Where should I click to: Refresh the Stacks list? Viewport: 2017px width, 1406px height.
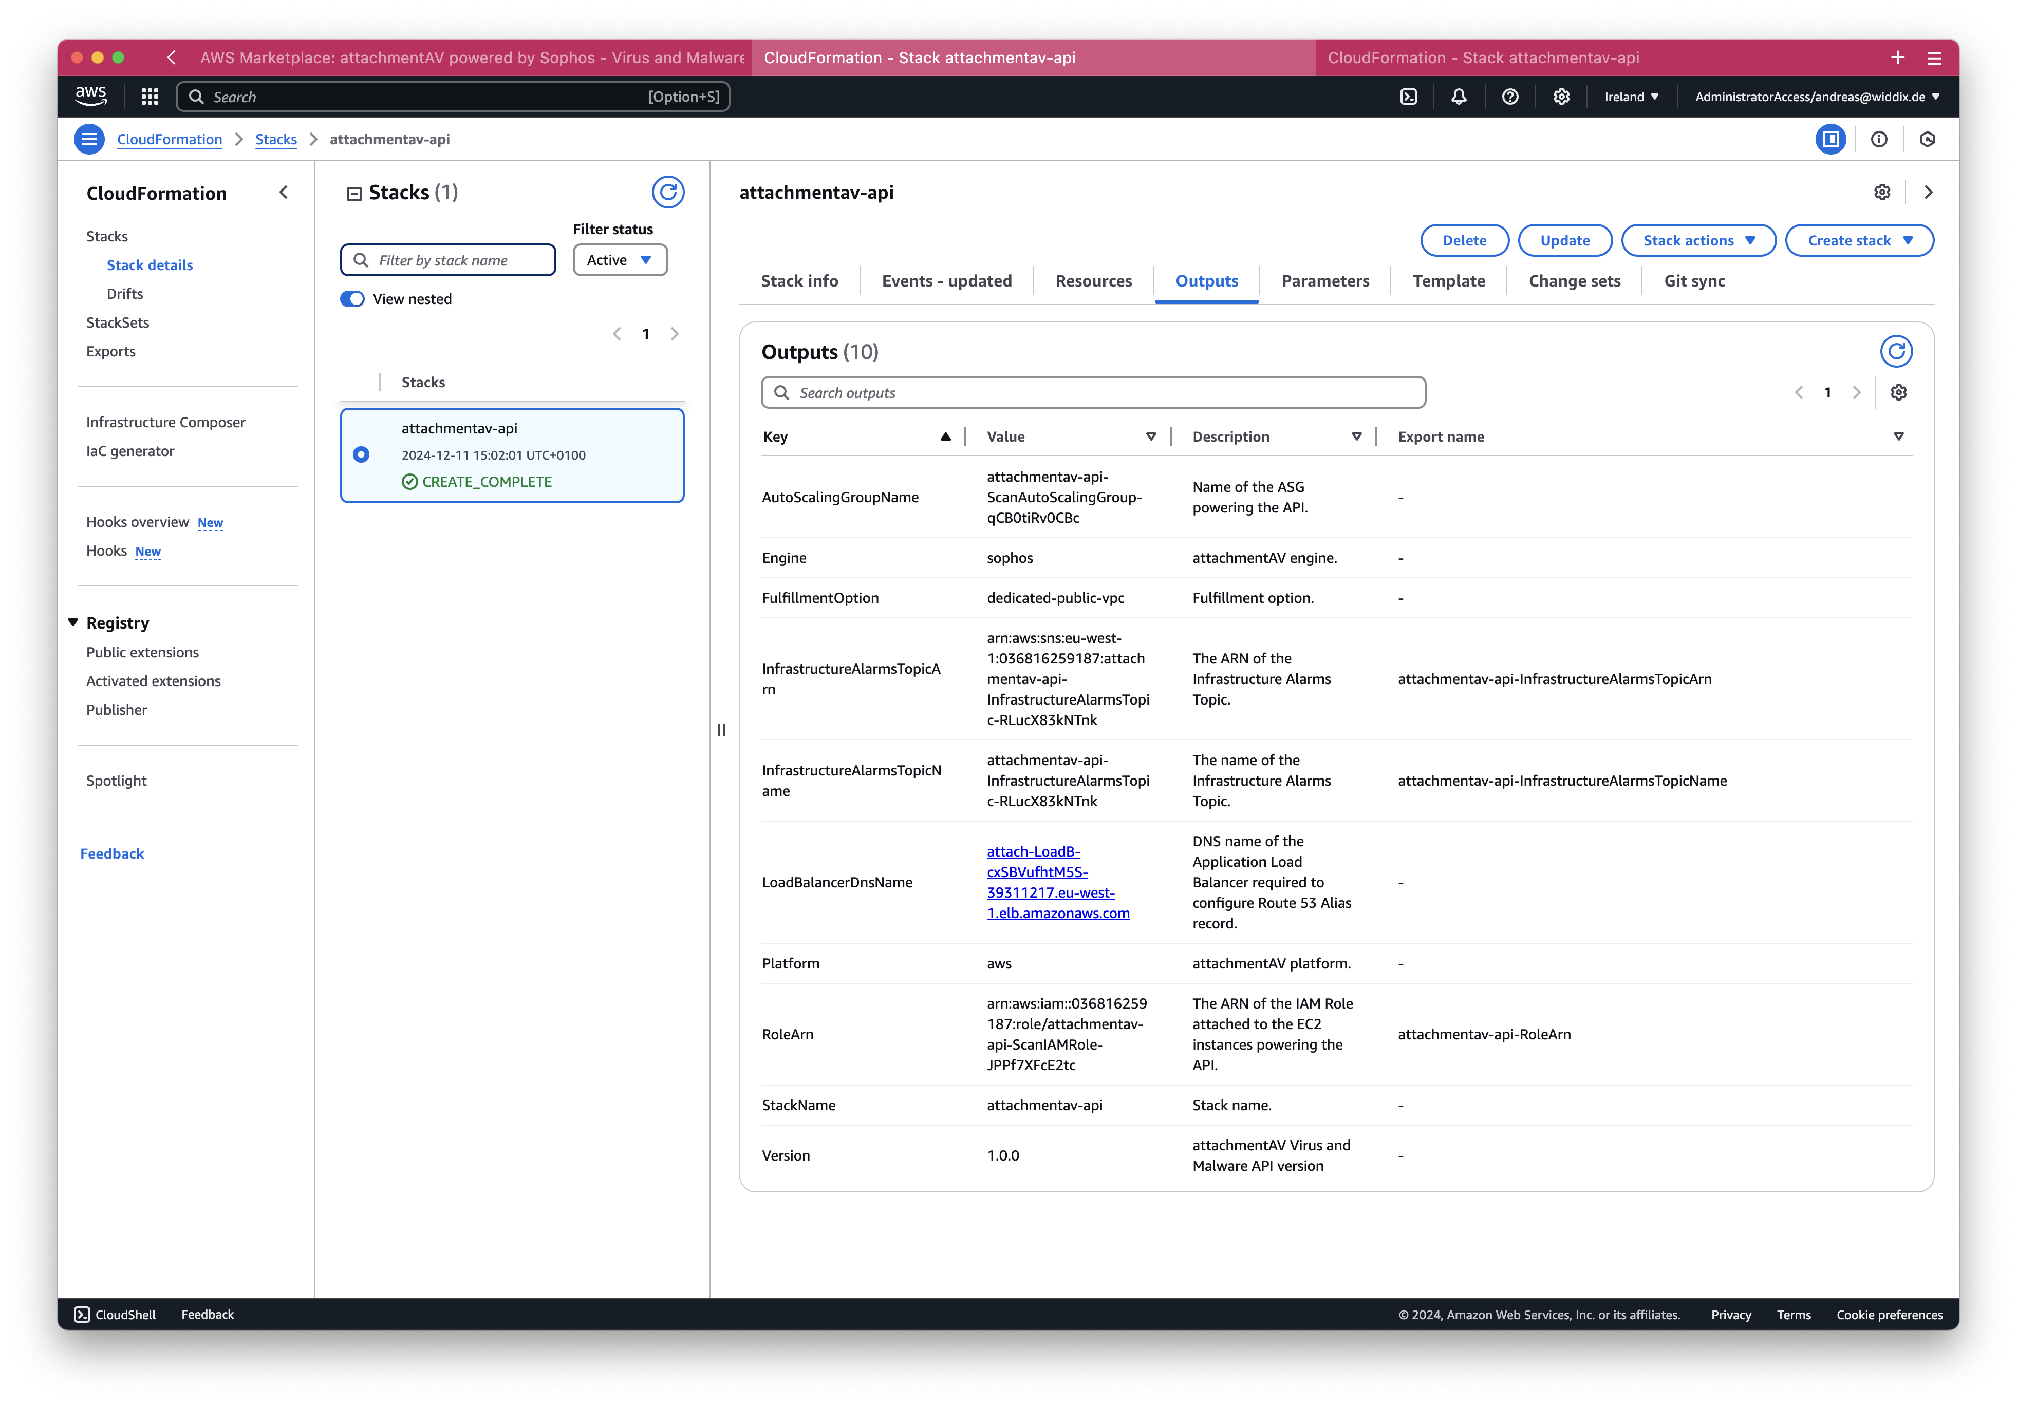pos(668,193)
